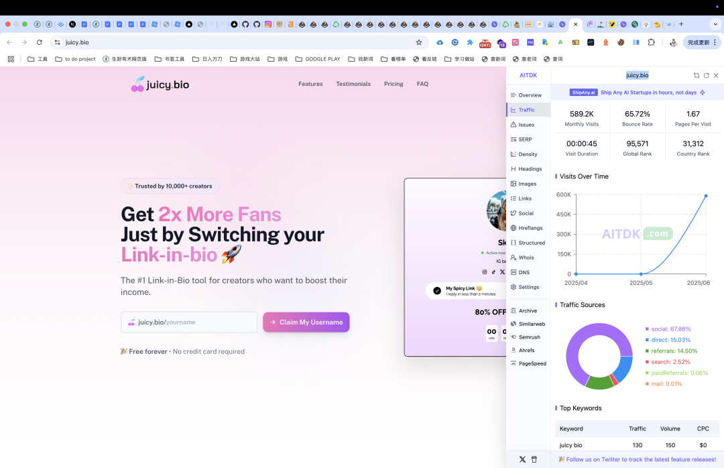Image resolution: width=724 pixels, height=468 pixels.
Task: Click the referrals 14.50% legend entry
Action: [x=671, y=351]
